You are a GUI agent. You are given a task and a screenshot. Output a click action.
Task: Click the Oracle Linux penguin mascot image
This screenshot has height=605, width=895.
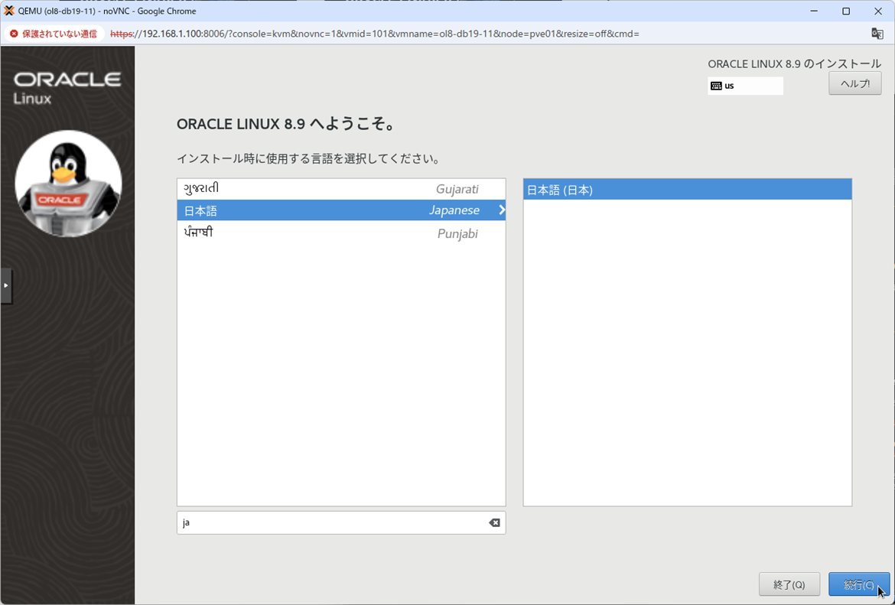point(68,184)
